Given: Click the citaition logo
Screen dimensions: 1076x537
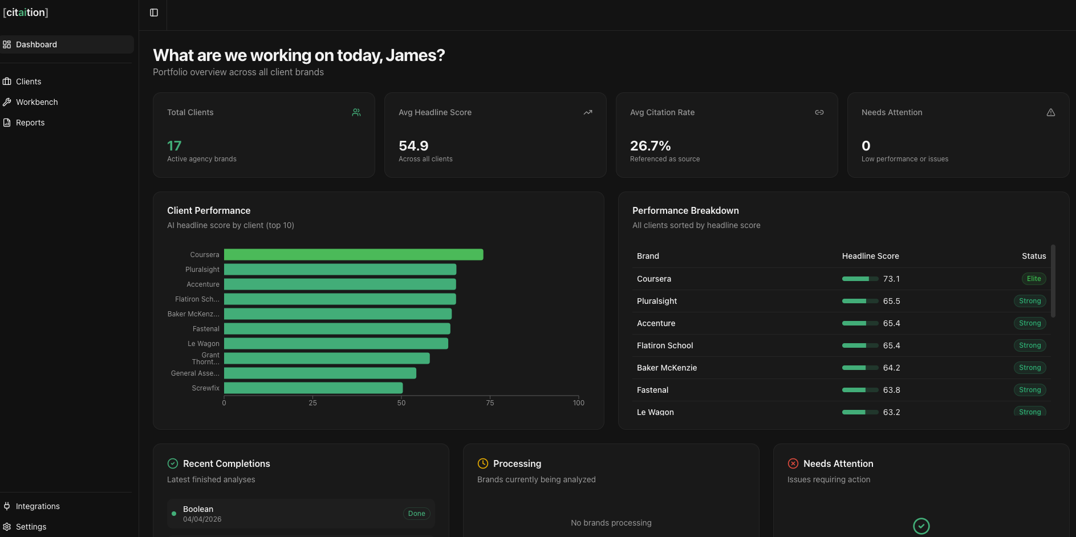Looking at the screenshot, I should pyautogui.click(x=26, y=13).
